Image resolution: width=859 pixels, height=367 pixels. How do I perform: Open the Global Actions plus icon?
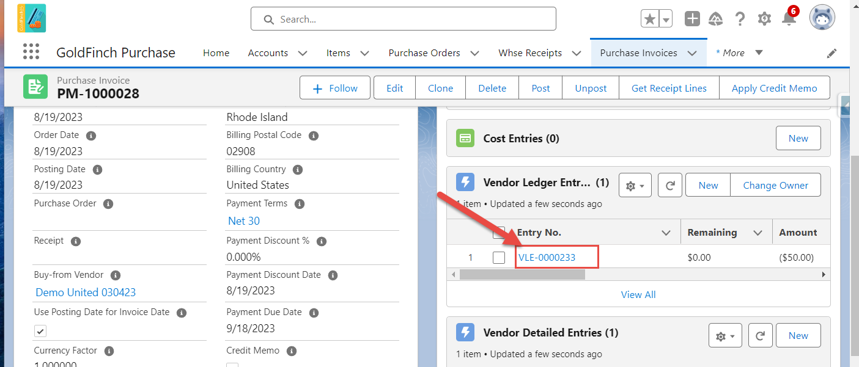pyautogui.click(x=692, y=19)
